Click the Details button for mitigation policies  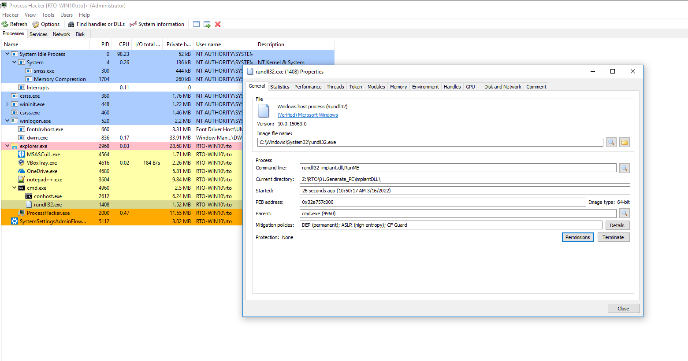click(617, 225)
